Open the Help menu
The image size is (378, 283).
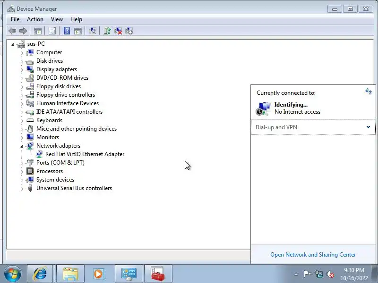tap(76, 19)
